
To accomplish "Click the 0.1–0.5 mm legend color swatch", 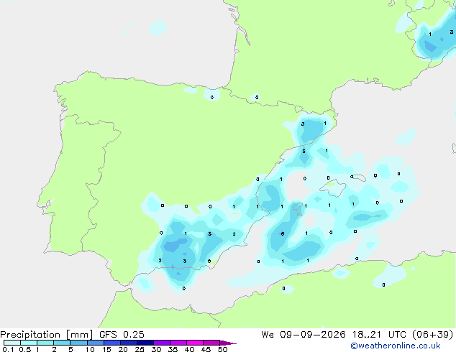I will coord(12,343).
